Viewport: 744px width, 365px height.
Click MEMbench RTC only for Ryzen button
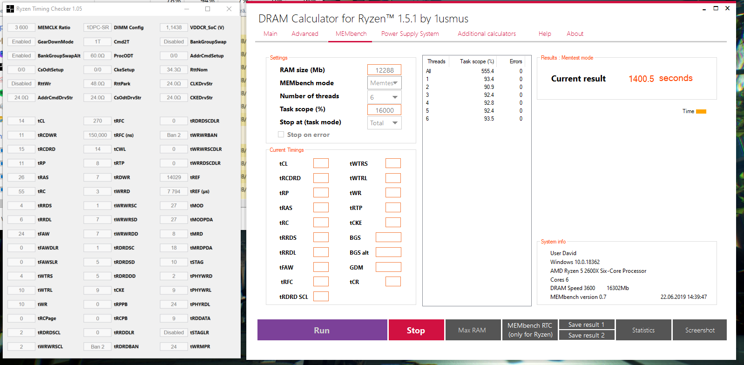click(x=530, y=330)
